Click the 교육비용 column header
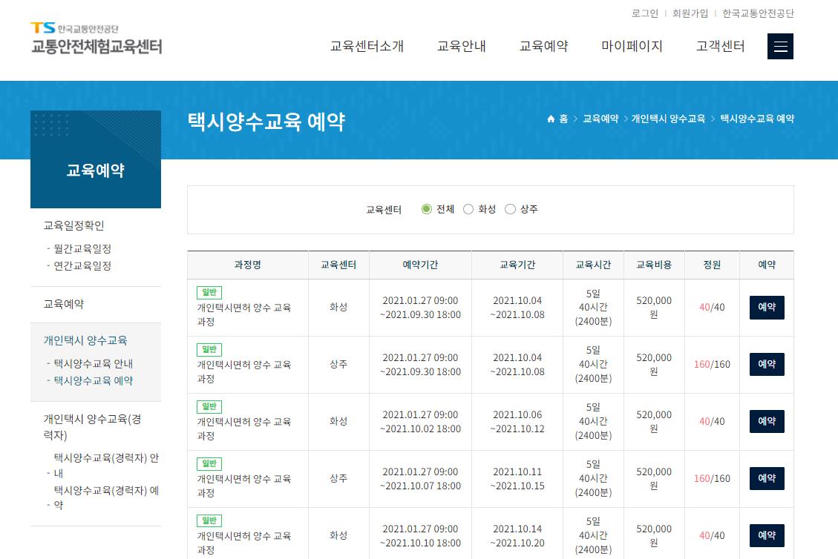Viewport: 838px width, 559px height. tap(654, 265)
